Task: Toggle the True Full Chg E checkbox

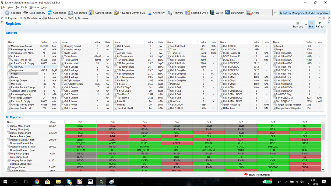Action: [168, 46]
